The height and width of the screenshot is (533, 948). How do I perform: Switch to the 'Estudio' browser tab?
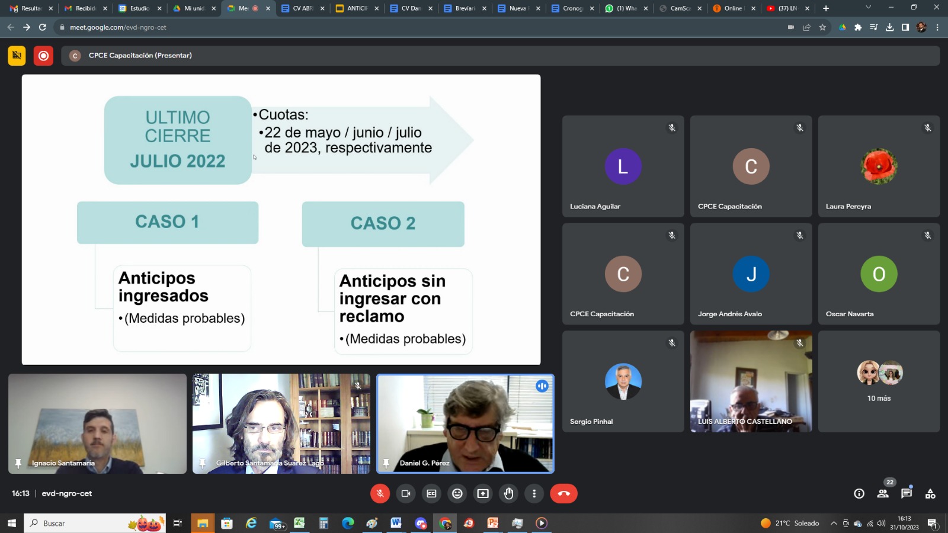pyautogui.click(x=139, y=8)
